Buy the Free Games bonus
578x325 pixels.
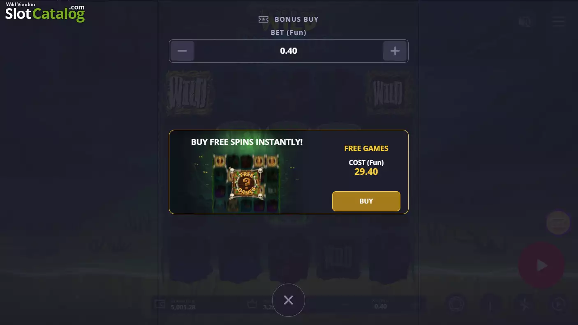click(366, 201)
